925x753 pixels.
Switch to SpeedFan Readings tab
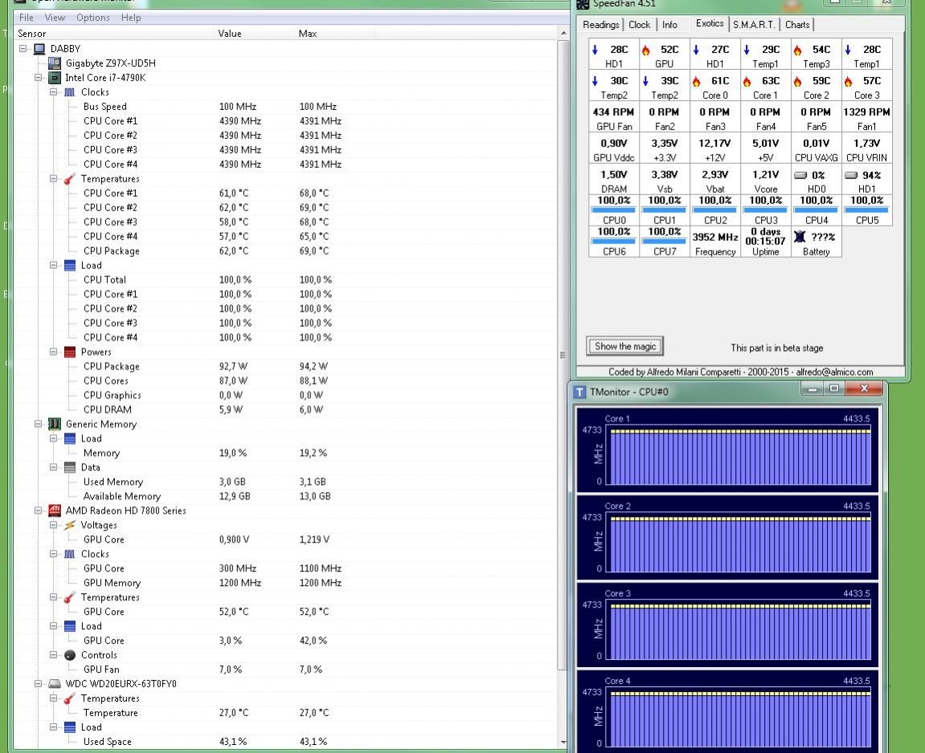600,25
